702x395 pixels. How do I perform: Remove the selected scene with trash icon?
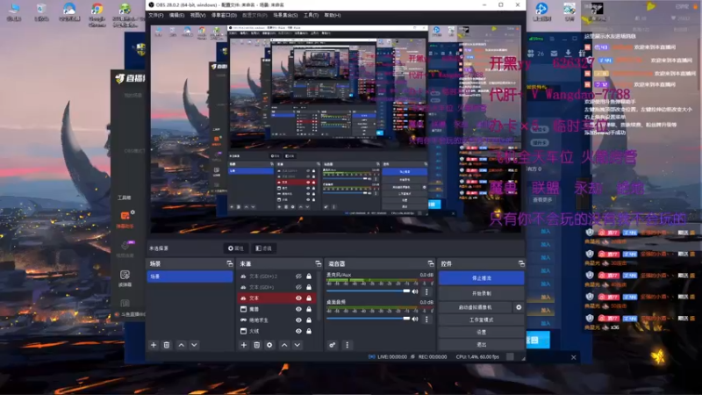pos(167,345)
